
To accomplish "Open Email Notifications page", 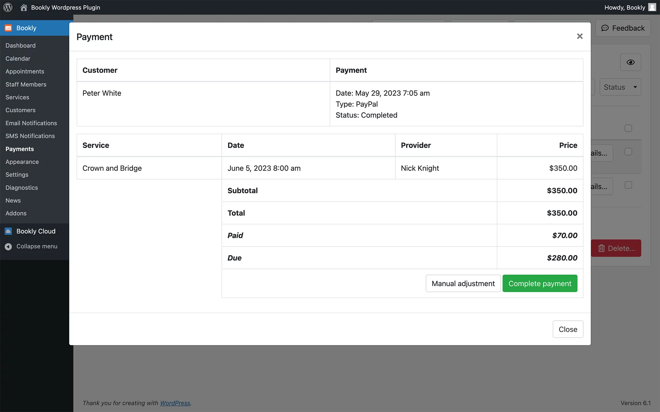I will (31, 123).
